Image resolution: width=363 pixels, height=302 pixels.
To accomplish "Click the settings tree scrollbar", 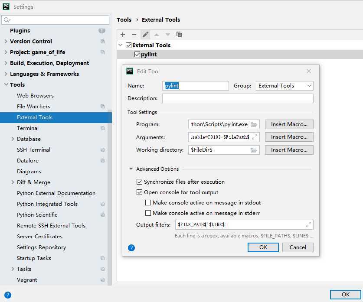I will pyautogui.click(x=110, y=197).
